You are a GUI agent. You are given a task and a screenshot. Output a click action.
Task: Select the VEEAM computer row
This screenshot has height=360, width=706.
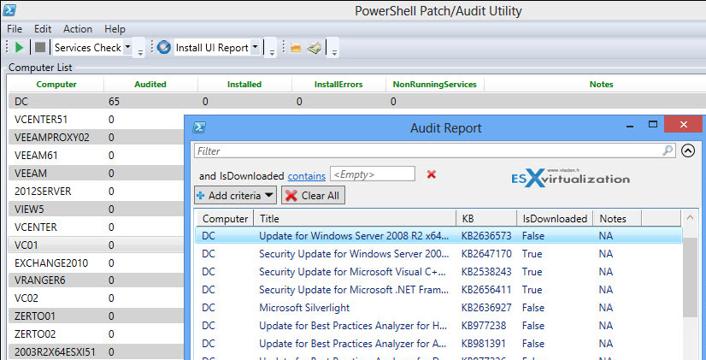(96, 174)
